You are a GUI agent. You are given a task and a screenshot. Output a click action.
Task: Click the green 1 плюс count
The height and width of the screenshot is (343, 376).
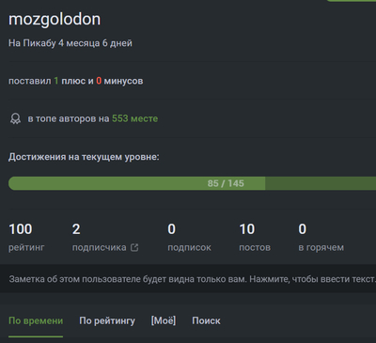56,81
